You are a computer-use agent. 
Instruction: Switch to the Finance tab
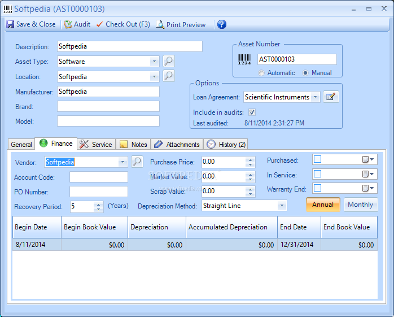point(56,144)
